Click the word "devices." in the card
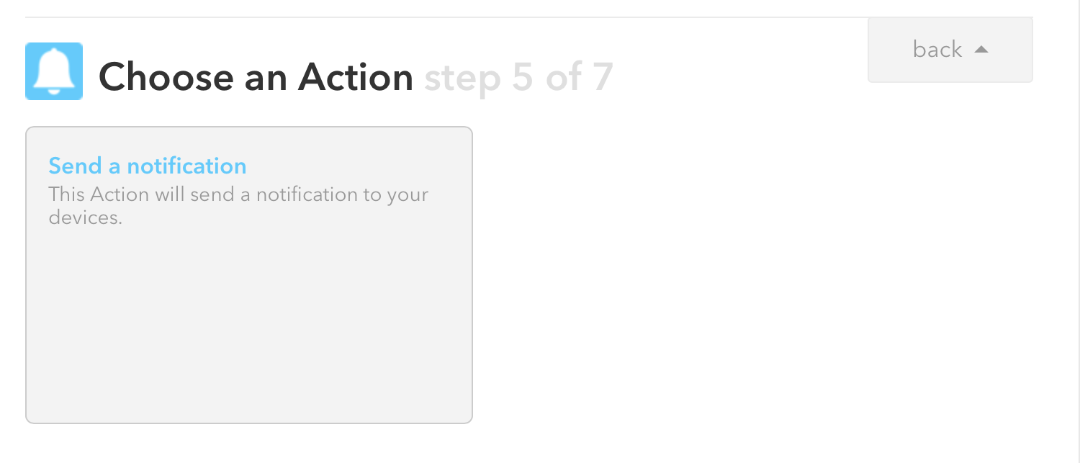Viewport: 1080px width, 463px height. (85, 217)
